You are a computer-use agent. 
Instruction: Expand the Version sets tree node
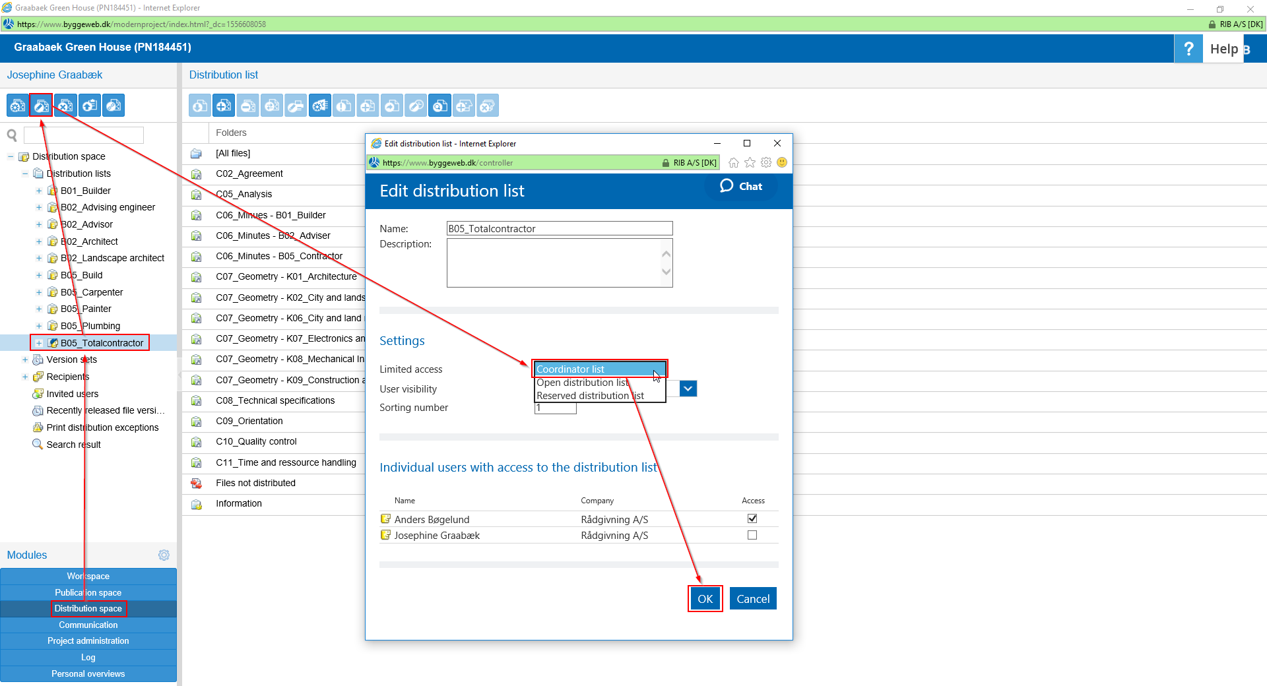coord(25,359)
